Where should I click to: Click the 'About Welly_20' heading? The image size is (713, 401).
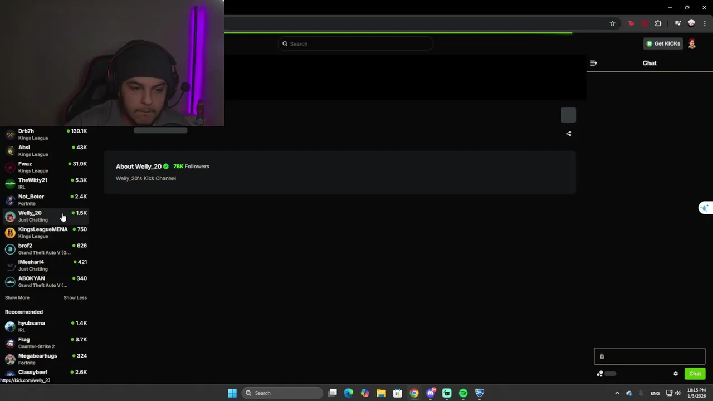139,167
